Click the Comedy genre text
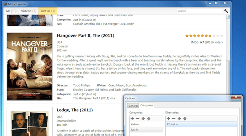 click(x=62, y=46)
